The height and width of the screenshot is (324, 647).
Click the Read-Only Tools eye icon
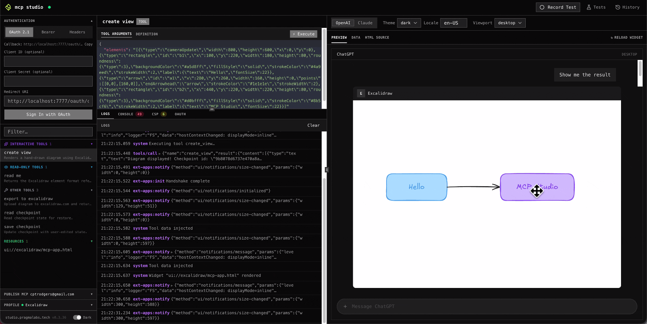click(x=6, y=167)
